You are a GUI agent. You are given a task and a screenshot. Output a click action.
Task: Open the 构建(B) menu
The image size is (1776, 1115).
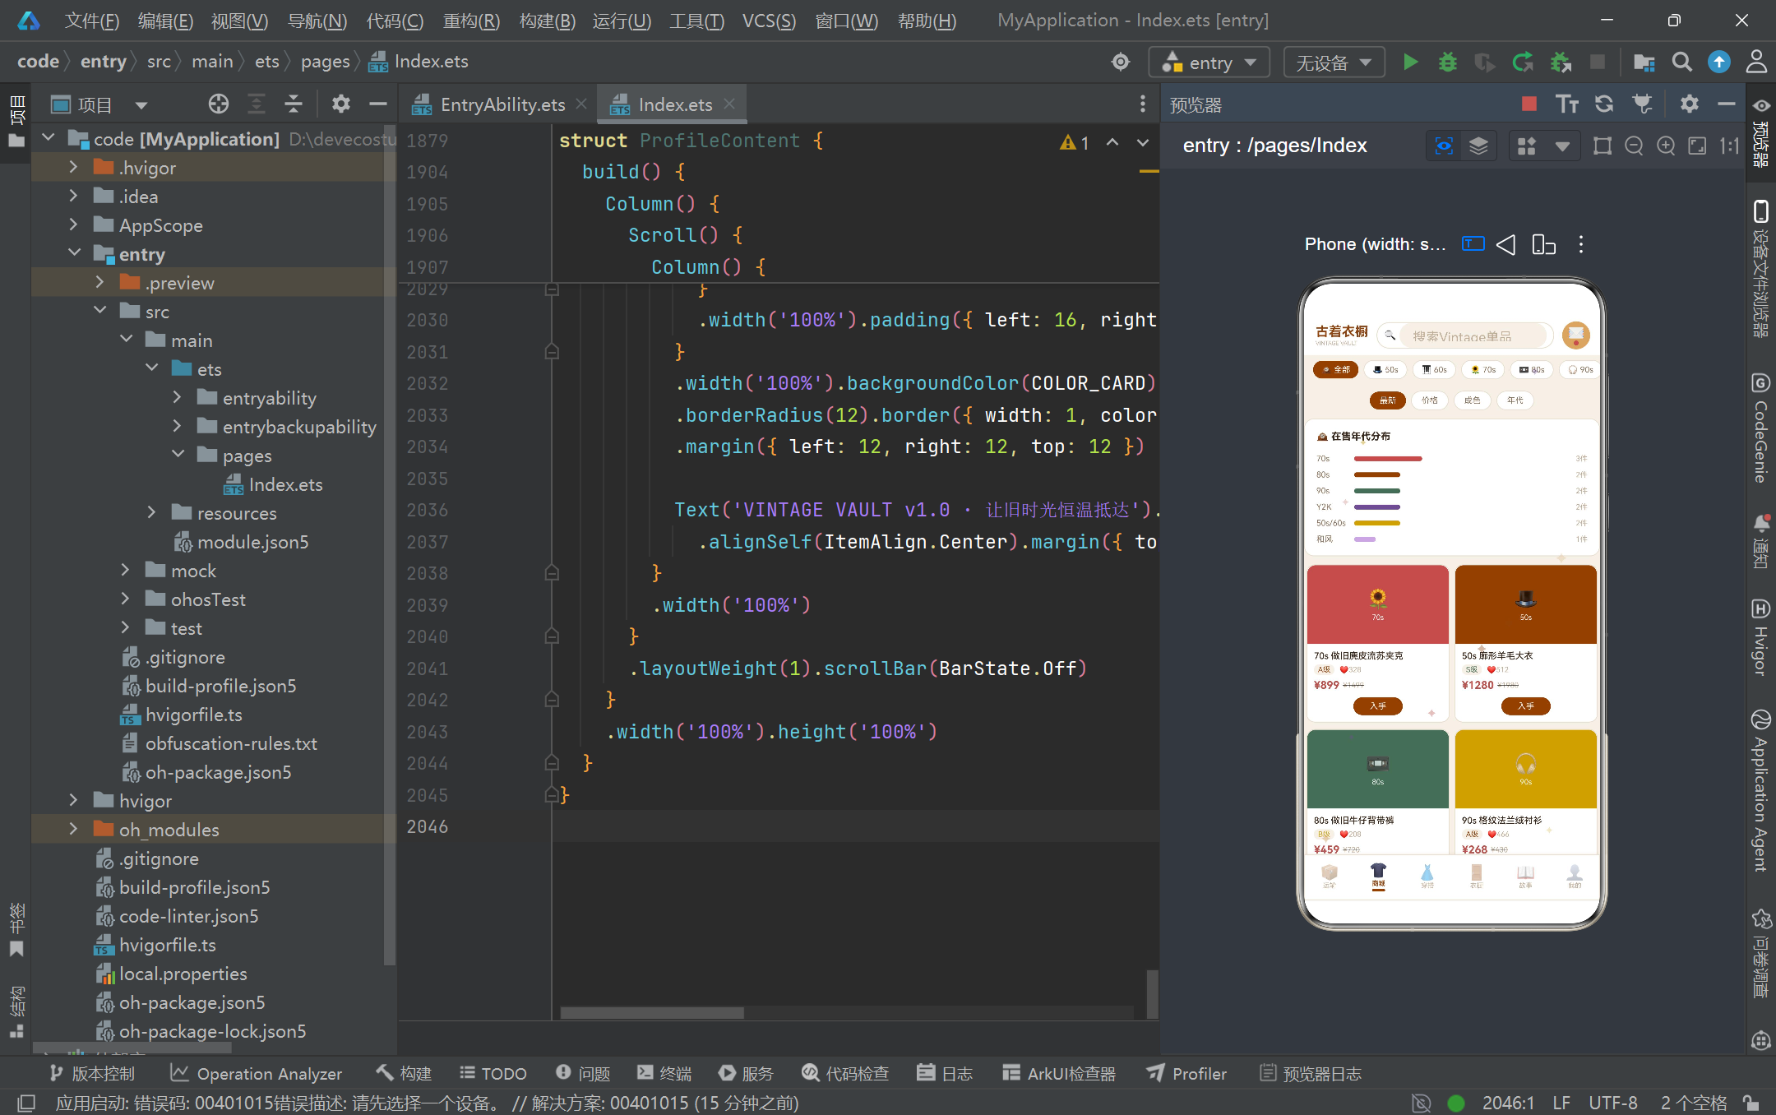547,20
